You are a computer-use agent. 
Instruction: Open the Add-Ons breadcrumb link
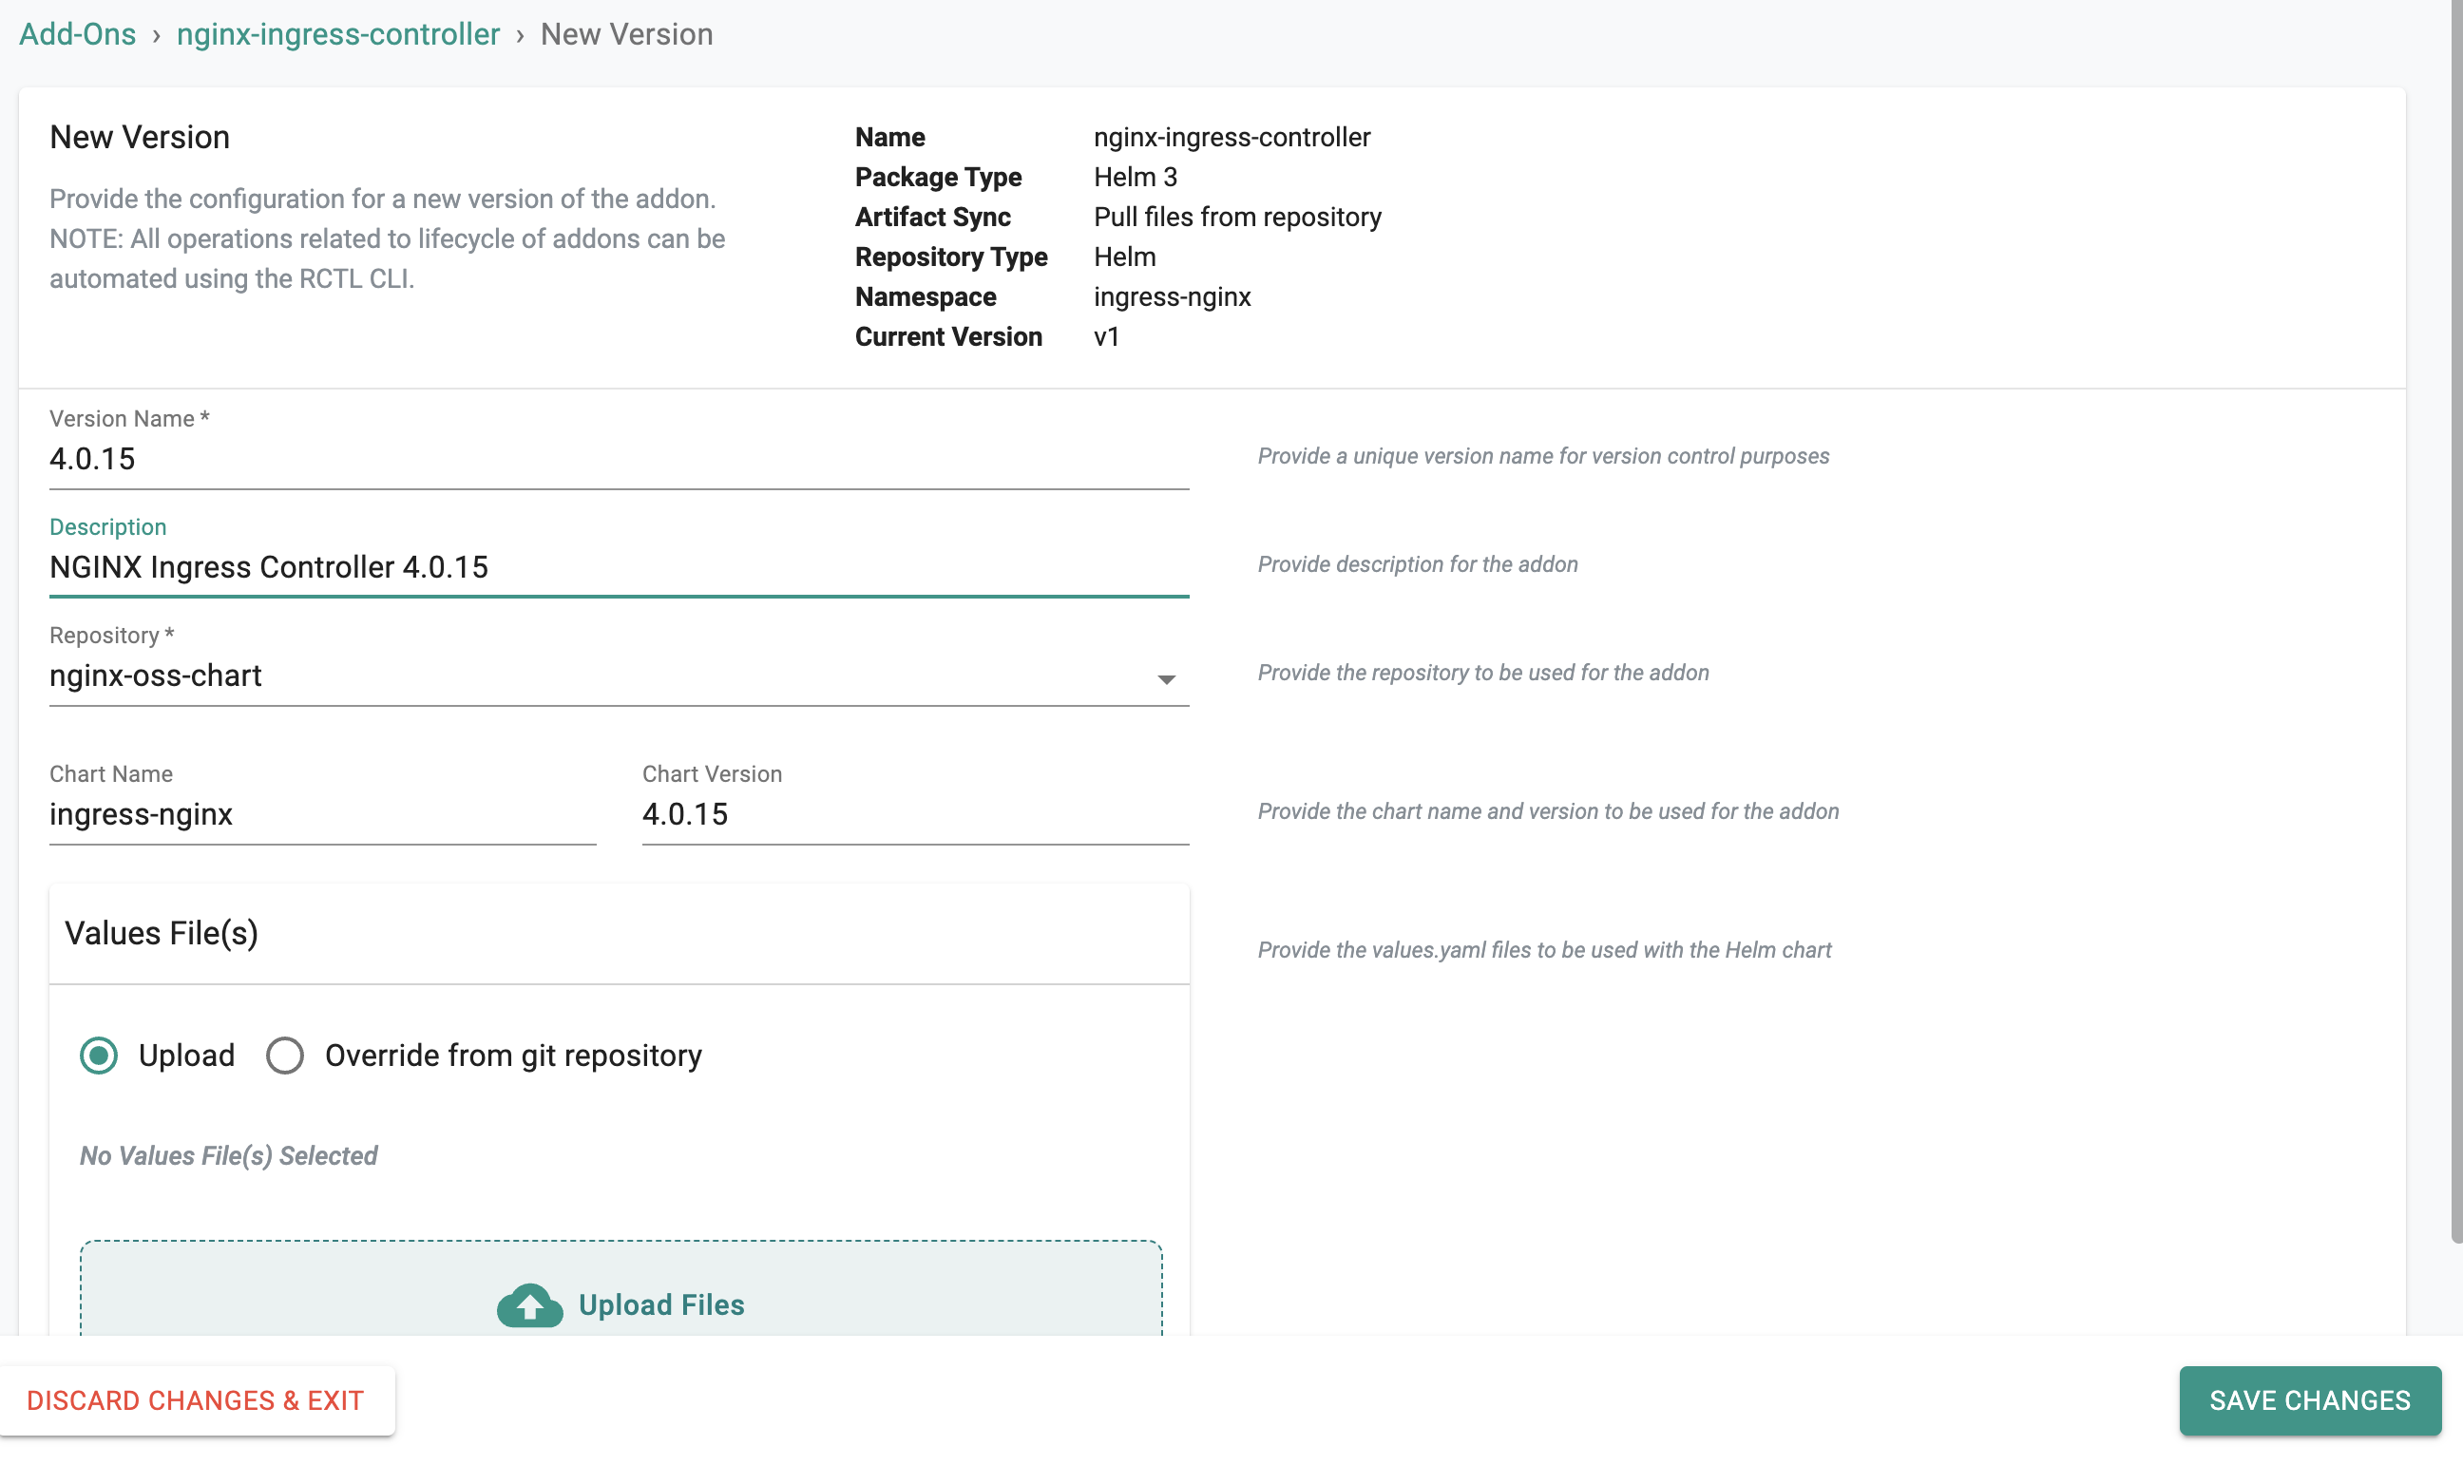[x=78, y=34]
